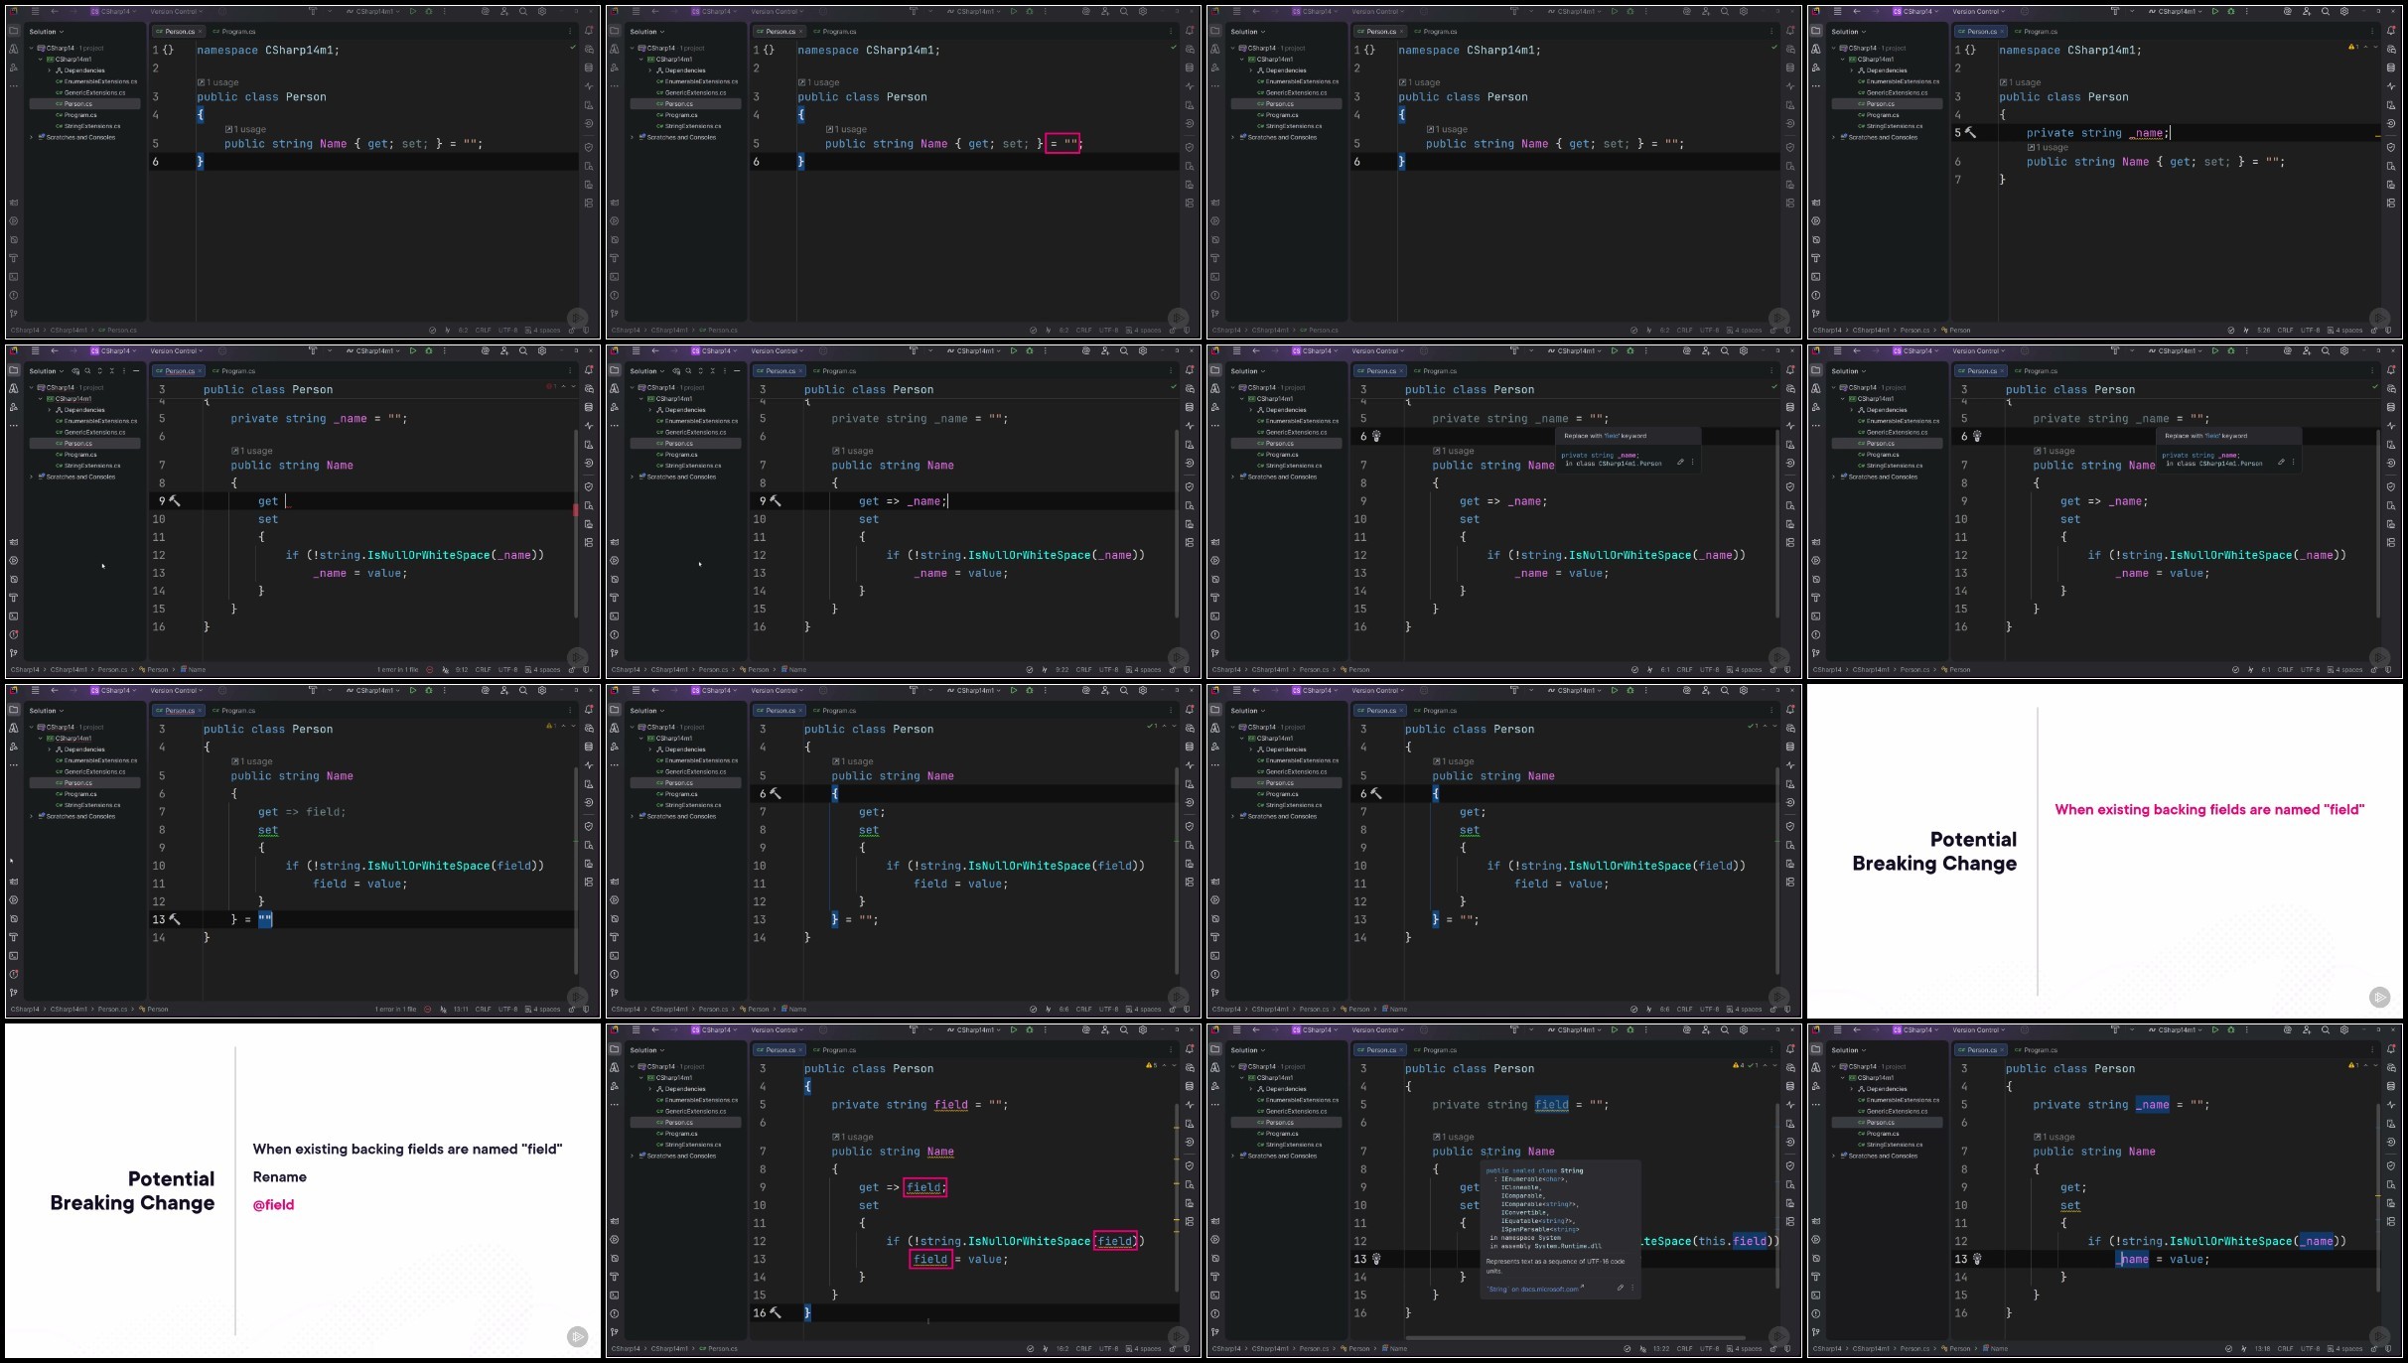2408x1363 pixels.
Task: Click '4 spaces' indent in 7-line frame status bar
Action: pyautogui.click(x=2343, y=330)
